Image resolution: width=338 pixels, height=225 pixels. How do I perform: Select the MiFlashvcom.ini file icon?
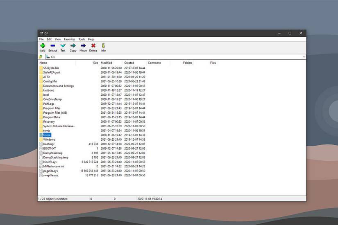tap(41, 166)
